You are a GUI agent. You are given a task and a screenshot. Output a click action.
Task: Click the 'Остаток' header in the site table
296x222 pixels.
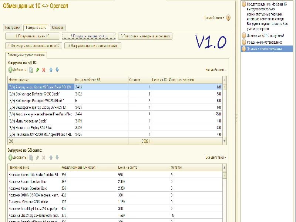point(196,168)
